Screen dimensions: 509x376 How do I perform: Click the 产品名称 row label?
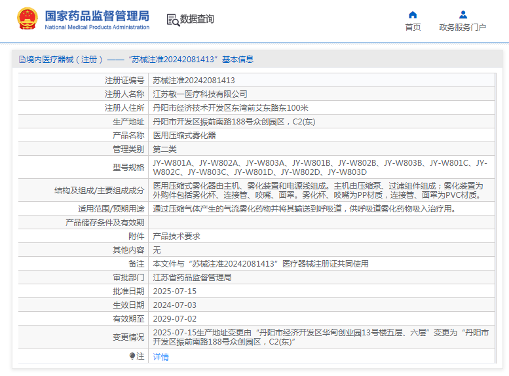click(x=128, y=136)
